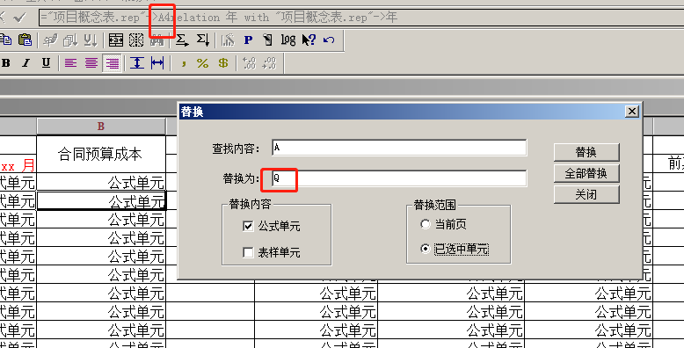Set center text alignment

91,63
